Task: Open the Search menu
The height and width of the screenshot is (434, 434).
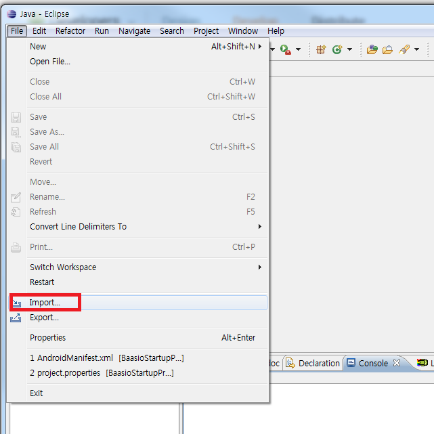Action: pos(172,30)
